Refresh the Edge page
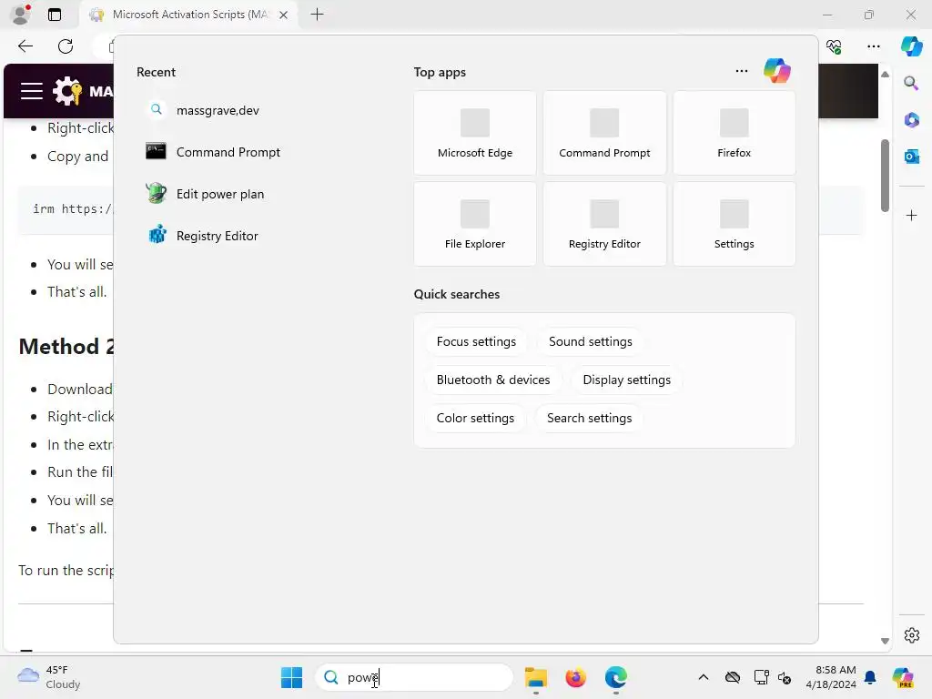 (x=66, y=46)
